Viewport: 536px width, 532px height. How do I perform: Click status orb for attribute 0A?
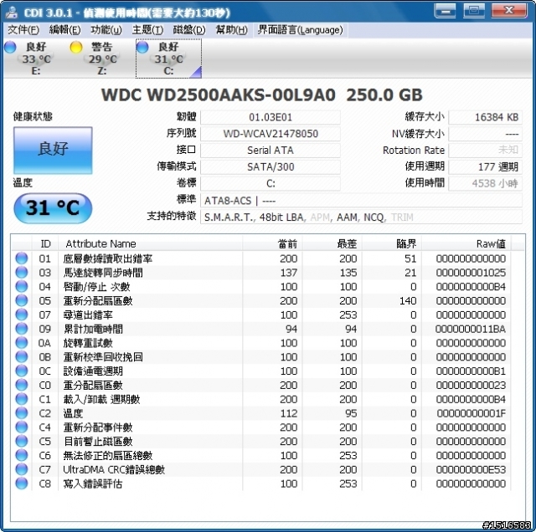[x=22, y=342]
